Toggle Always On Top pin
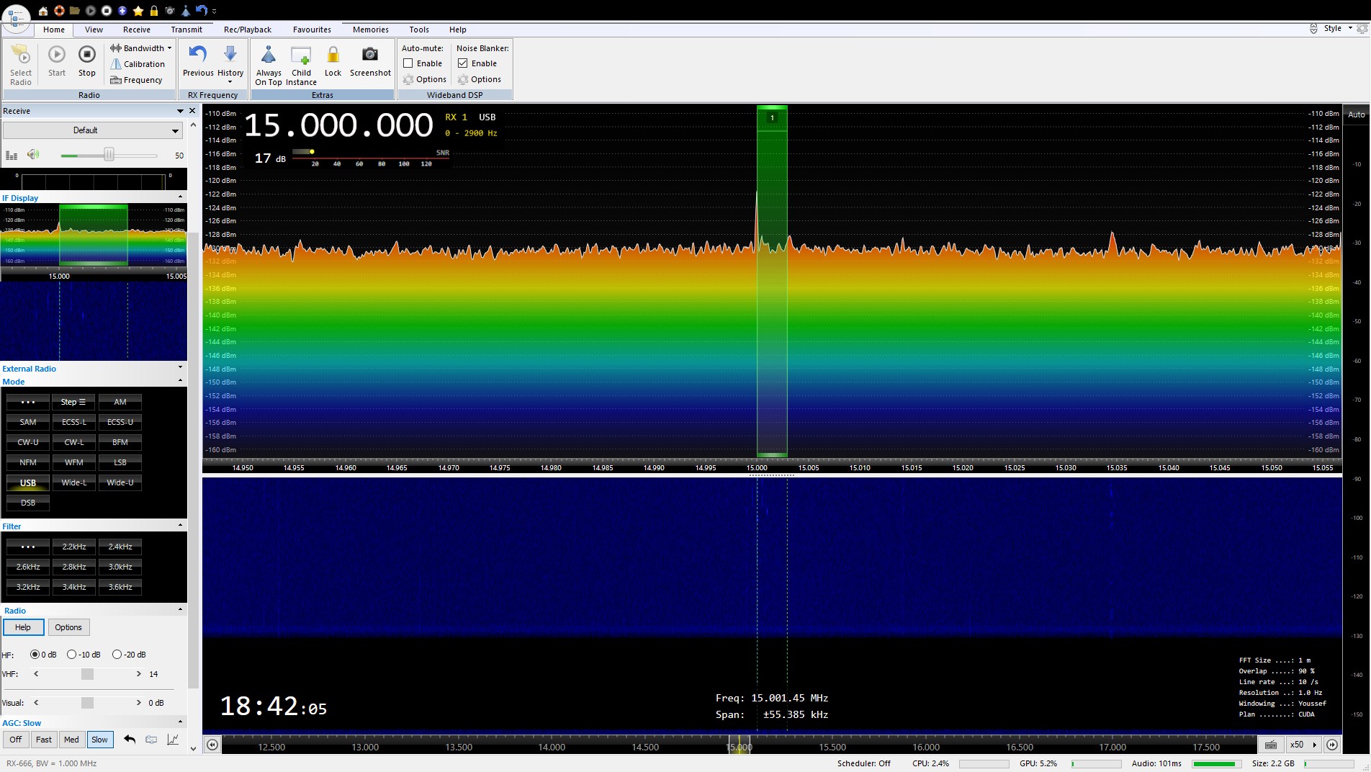1371x772 pixels. pyautogui.click(x=268, y=55)
